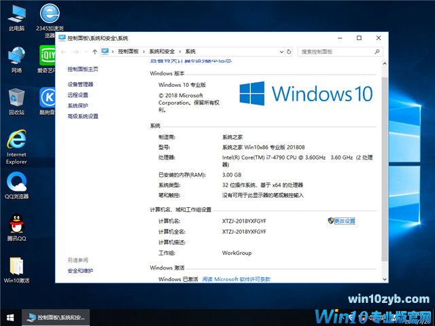Click the processor value Intel(R) Core(TM) i7-4790

(x=298, y=161)
